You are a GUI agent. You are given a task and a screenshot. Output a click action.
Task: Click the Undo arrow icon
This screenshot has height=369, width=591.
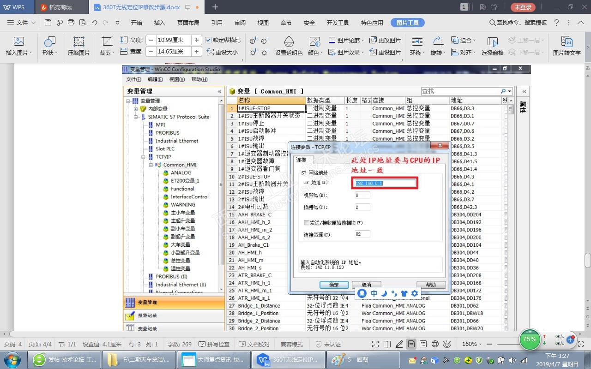click(x=94, y=23)
